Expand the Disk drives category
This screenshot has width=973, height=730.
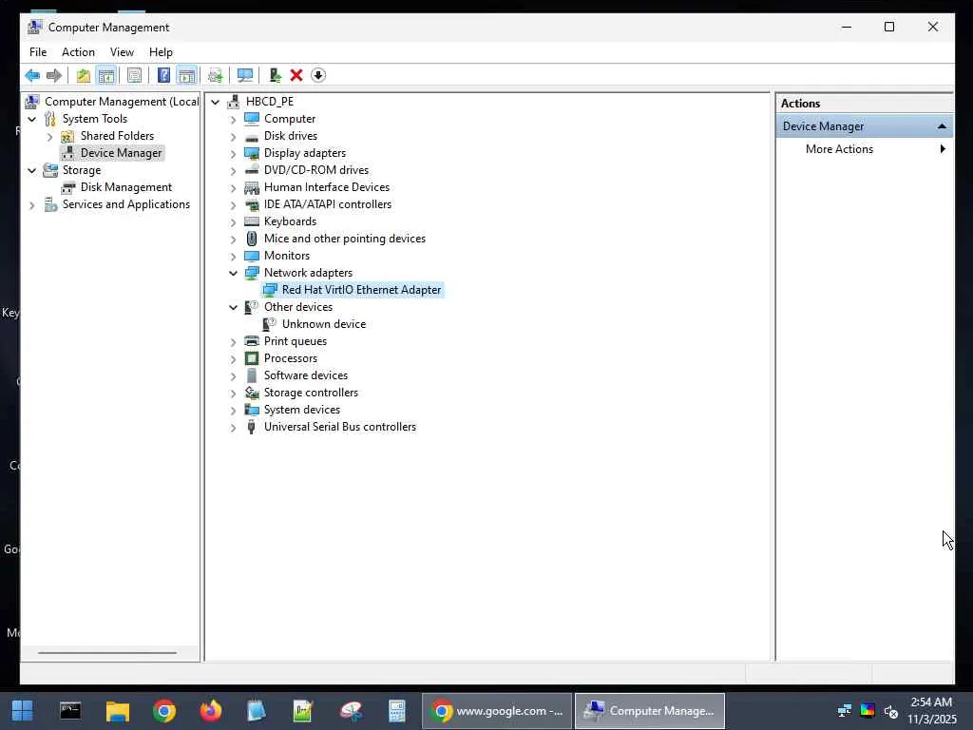(234, 137)
